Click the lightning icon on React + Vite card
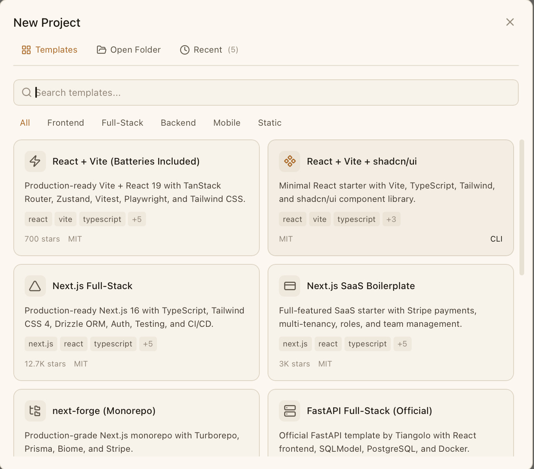This screenshot has width=534, height=469. 35,161
